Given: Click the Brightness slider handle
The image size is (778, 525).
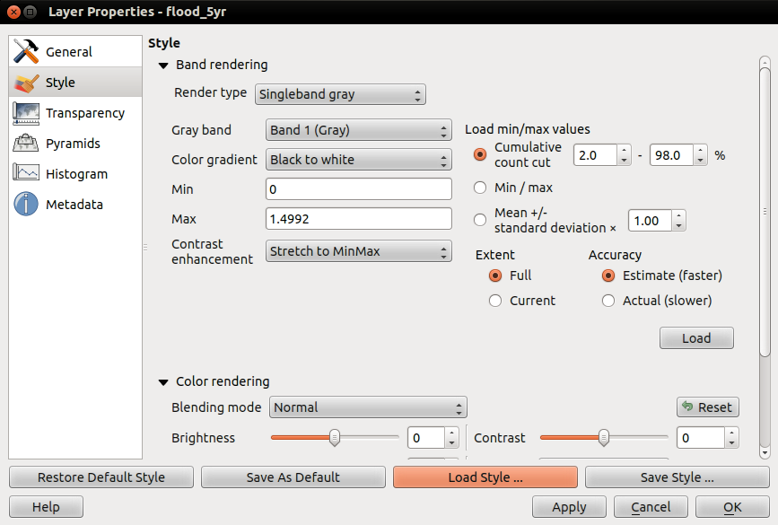Looking at the screenshot, I should tap(335, 438).
